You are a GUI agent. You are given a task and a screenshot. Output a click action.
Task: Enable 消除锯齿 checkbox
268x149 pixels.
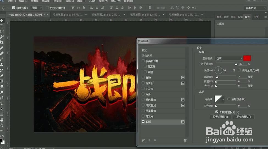[x=229, y=99]
